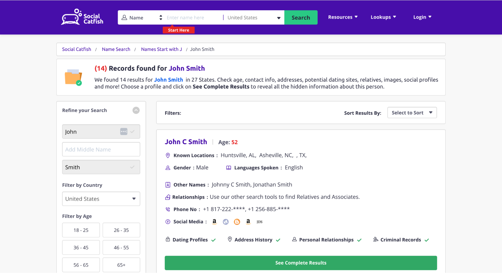This screenshot has width=502, height=273.
Task: Click the location pin beside Known Locations
Action: [168, 155]
